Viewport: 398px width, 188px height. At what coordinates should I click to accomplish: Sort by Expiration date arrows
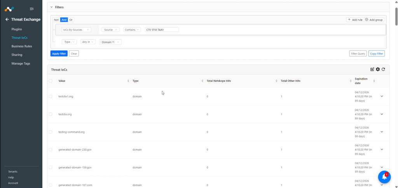pyautogui.click(x=374, y=81)
